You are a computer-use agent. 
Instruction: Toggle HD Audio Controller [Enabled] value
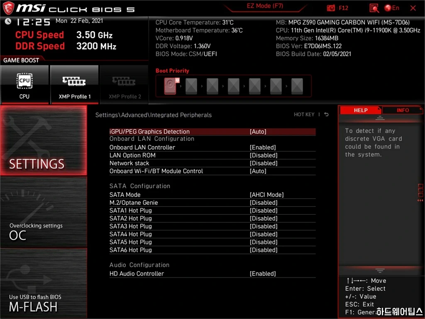[x=263, y=273]
